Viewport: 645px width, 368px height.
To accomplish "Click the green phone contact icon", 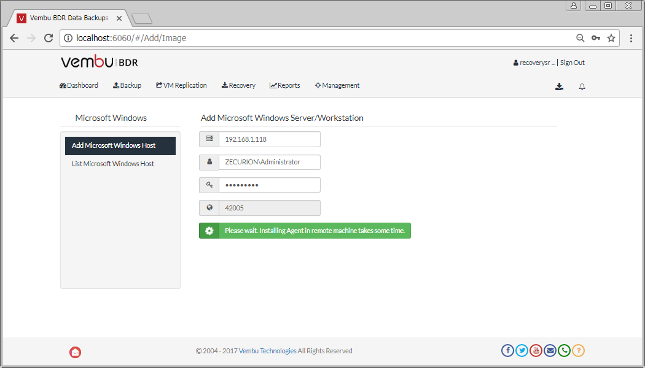I will pos(564,351).
